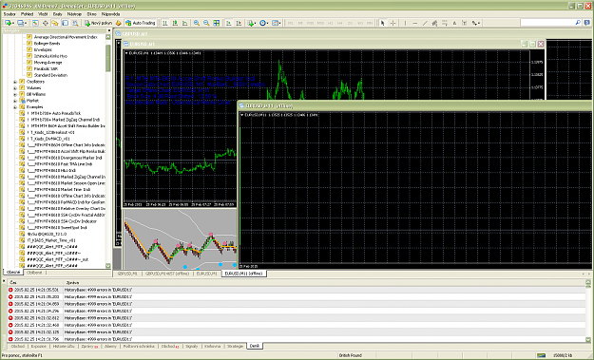Image resolution: width=594 pixels, height=360 pixels.
Task: Open the Strategy Tester icon
Action: (75, 23)
